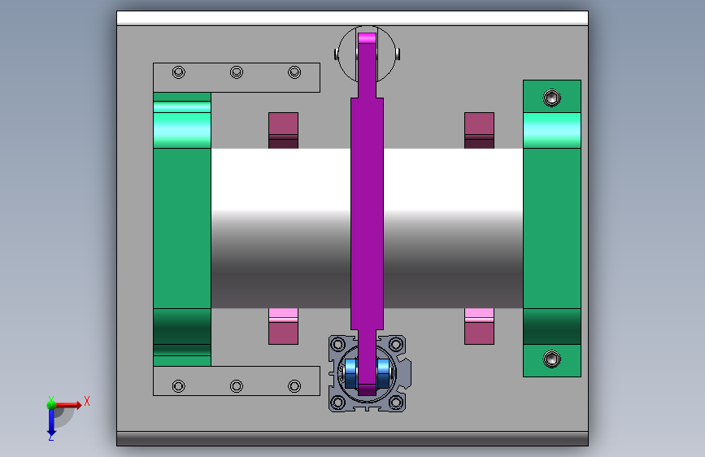Select the top hex bolt on right green bracket
Image resolution: width=705 pixels, height=457 pixels.
[551, 98]
